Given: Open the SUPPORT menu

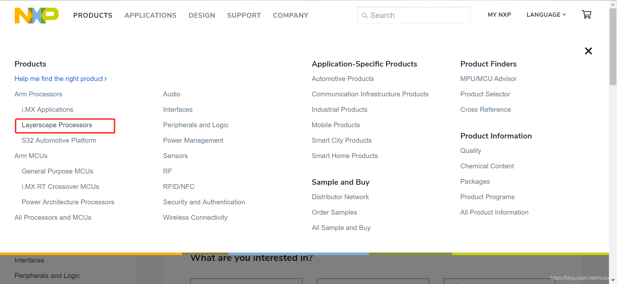Looking at the screenshot, I should 244,15.
